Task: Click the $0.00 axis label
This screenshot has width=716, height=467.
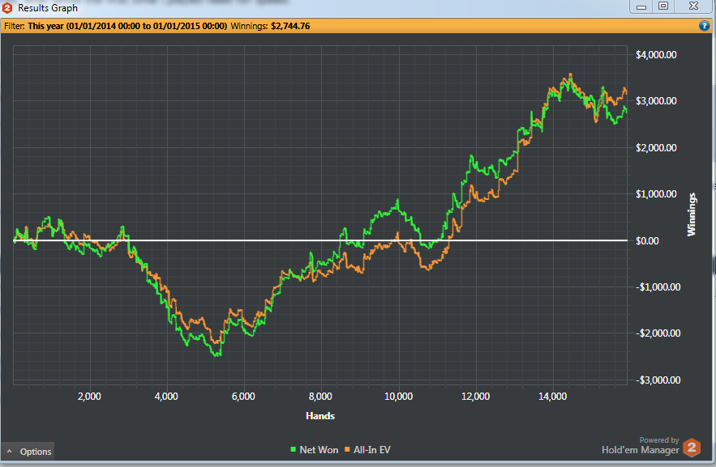Action: (x=648, y=240)
